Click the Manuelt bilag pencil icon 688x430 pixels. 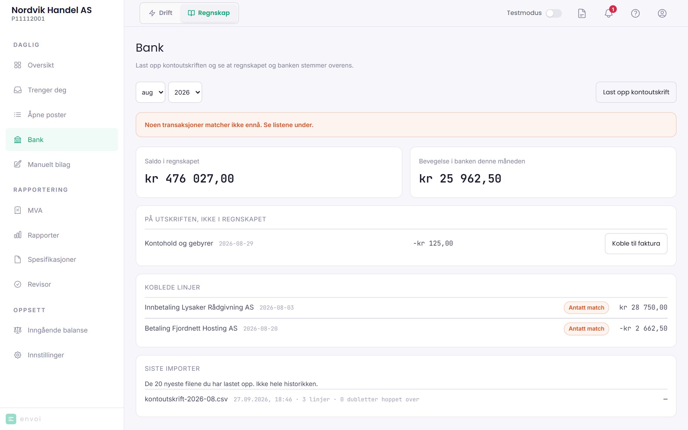click(x=18, y=164)
